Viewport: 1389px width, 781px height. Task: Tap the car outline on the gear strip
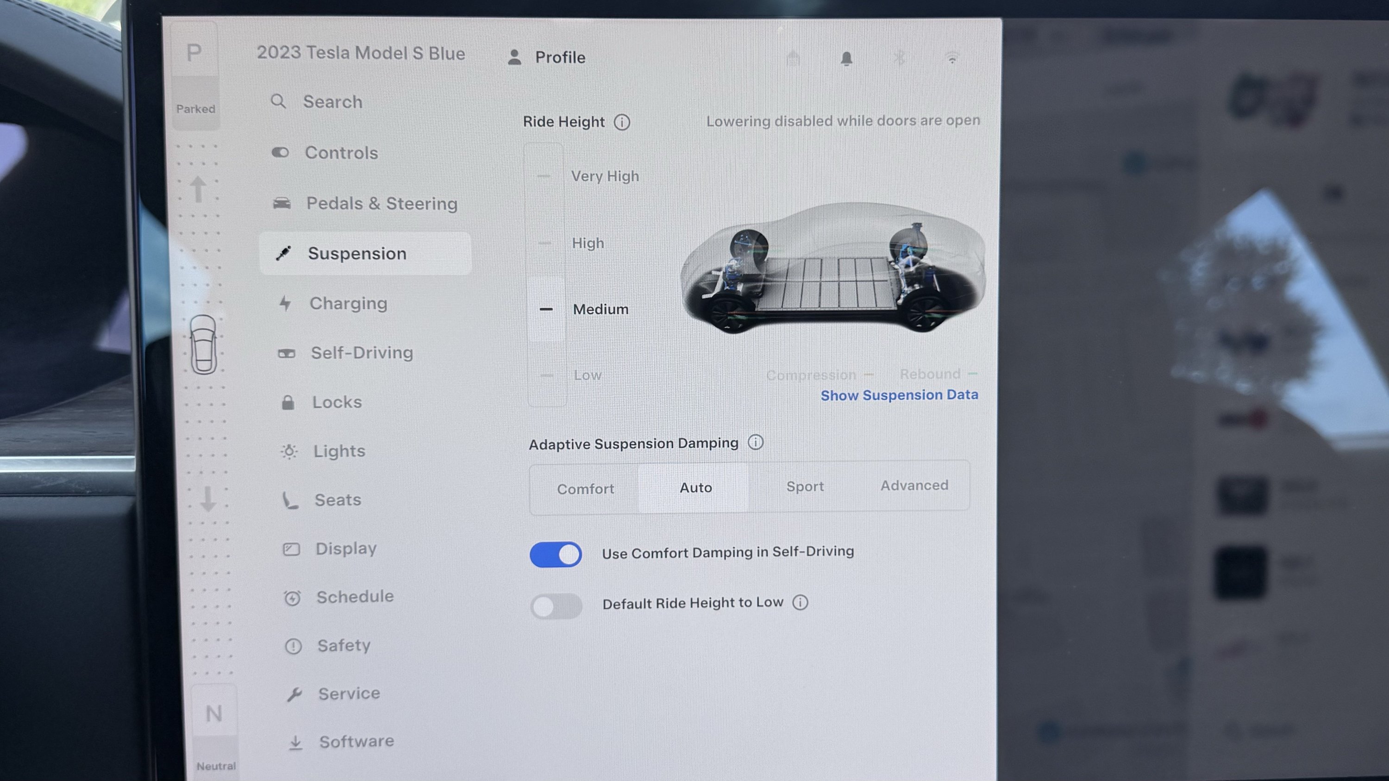203,344
